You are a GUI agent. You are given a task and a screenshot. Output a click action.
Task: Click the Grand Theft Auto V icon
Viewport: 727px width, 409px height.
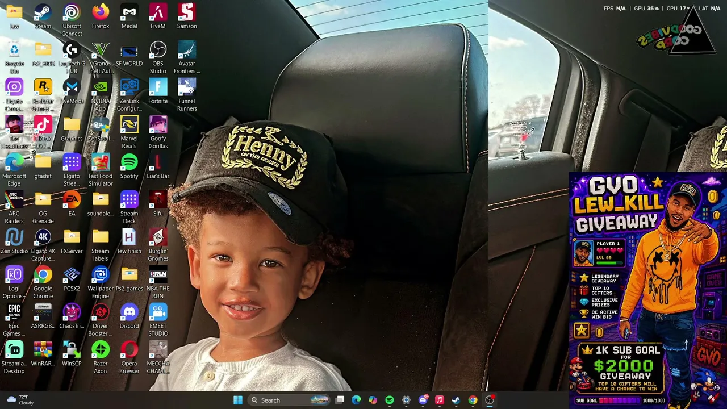(x=101, y=58)
